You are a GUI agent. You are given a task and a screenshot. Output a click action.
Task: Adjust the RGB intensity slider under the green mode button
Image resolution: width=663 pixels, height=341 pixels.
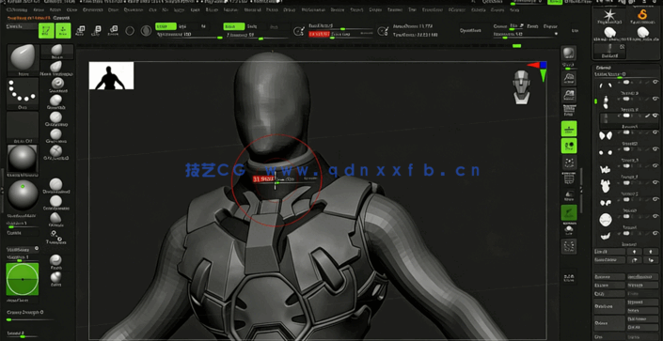click(189, 37)
